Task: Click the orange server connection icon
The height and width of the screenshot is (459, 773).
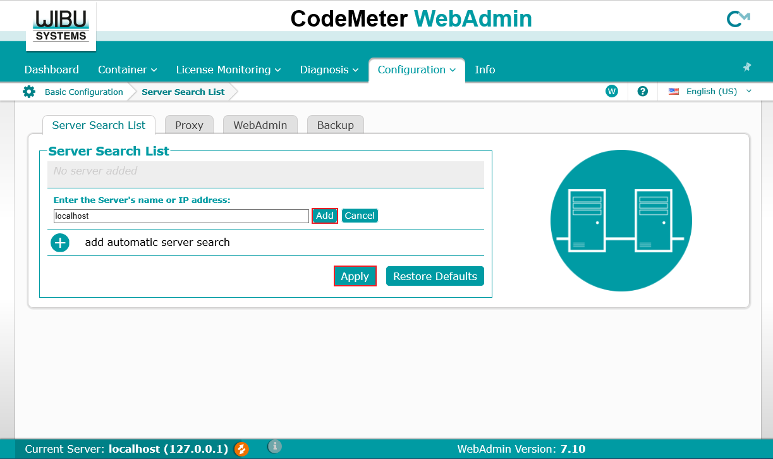Action: tap(241, 450)
